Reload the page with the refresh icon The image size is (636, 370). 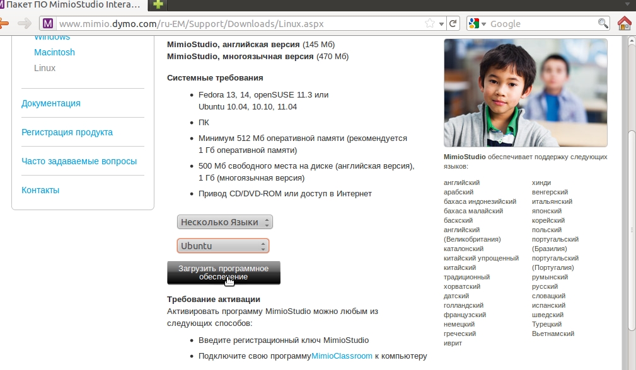[x=453, y=23]
